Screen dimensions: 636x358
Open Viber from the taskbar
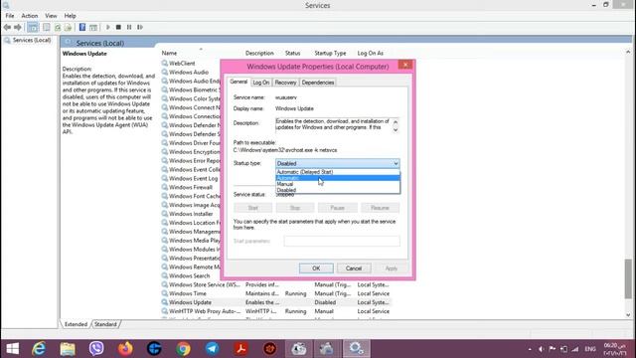(x=96, y=349)
